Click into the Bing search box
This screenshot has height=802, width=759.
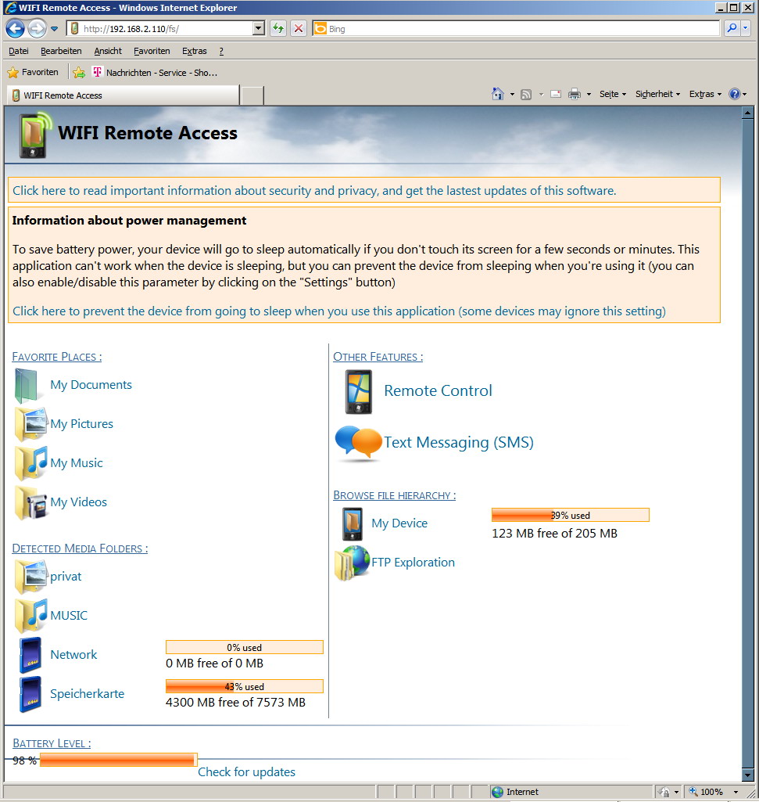pos(516,29)
